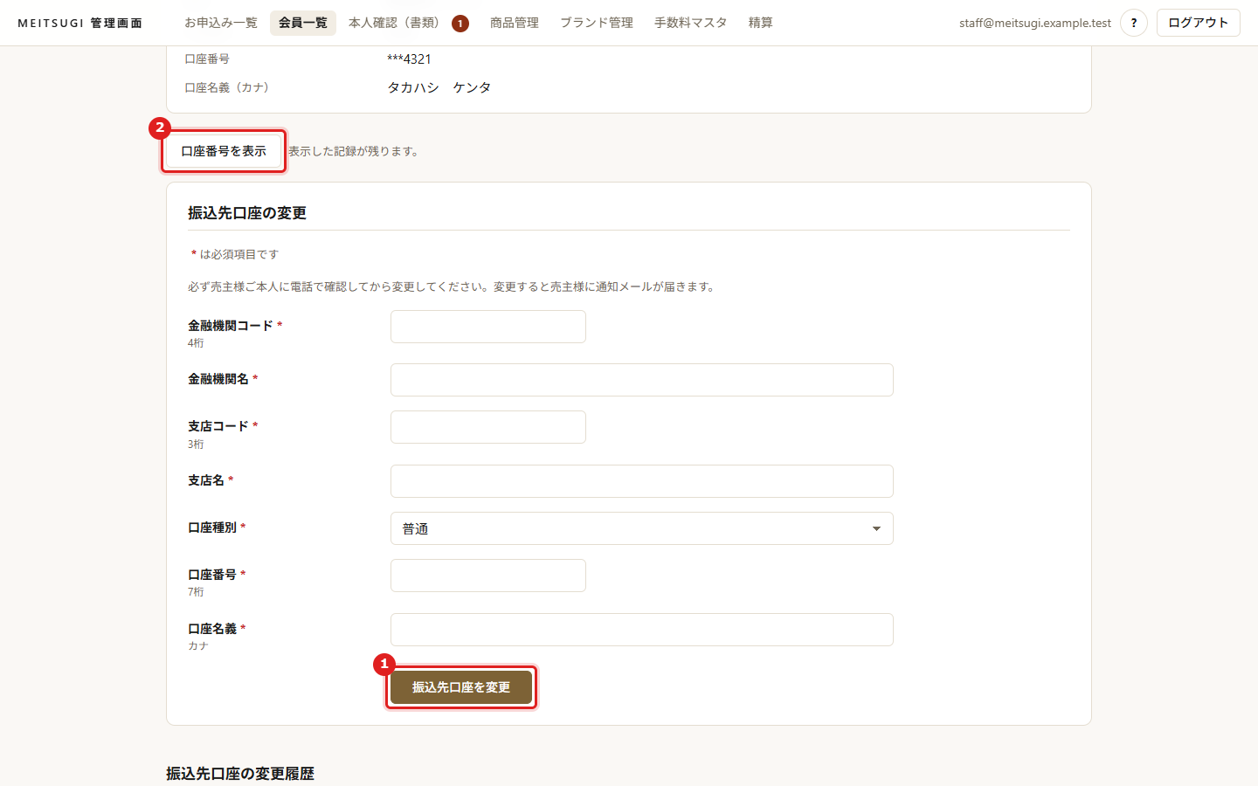Click the phone confirmation warning starting 必ず売主様ご本人
The height and width of the screenshot is (786, 1258).
[x=453, y=286]
